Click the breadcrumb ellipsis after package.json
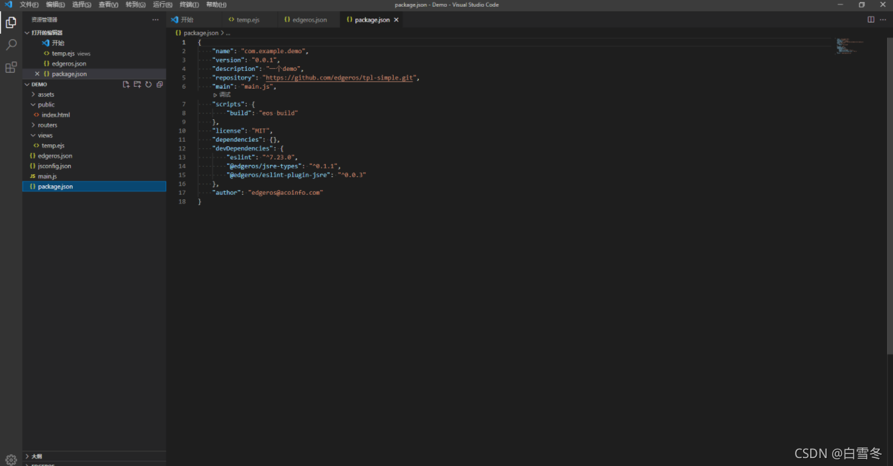The width and height of the screenshot is (893, 466). (x=228, y=32)
